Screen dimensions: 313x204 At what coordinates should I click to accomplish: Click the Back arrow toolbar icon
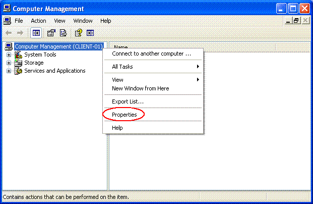(9, 33)
